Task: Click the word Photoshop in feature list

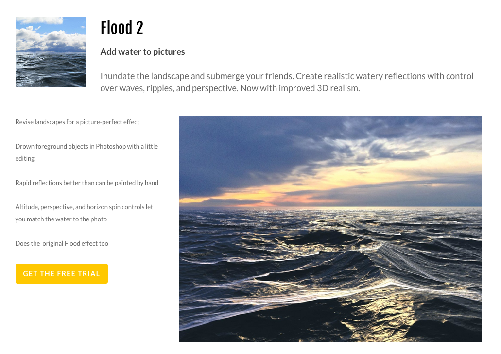Action: (111, 146)
